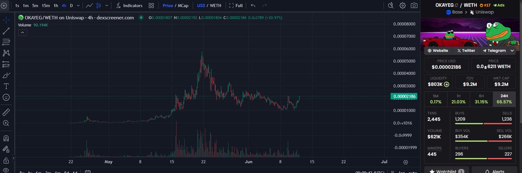Toggle magnet mode for drawings
The image size is (522, 173).
(6, 139)
